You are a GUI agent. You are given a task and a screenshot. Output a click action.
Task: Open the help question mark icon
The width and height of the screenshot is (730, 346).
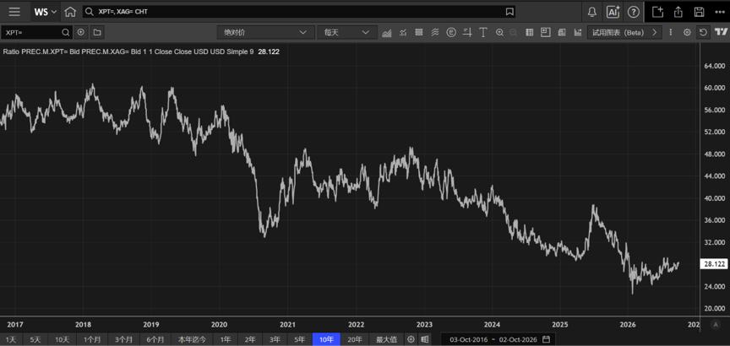pyautogui.click(x=633, y=12)
